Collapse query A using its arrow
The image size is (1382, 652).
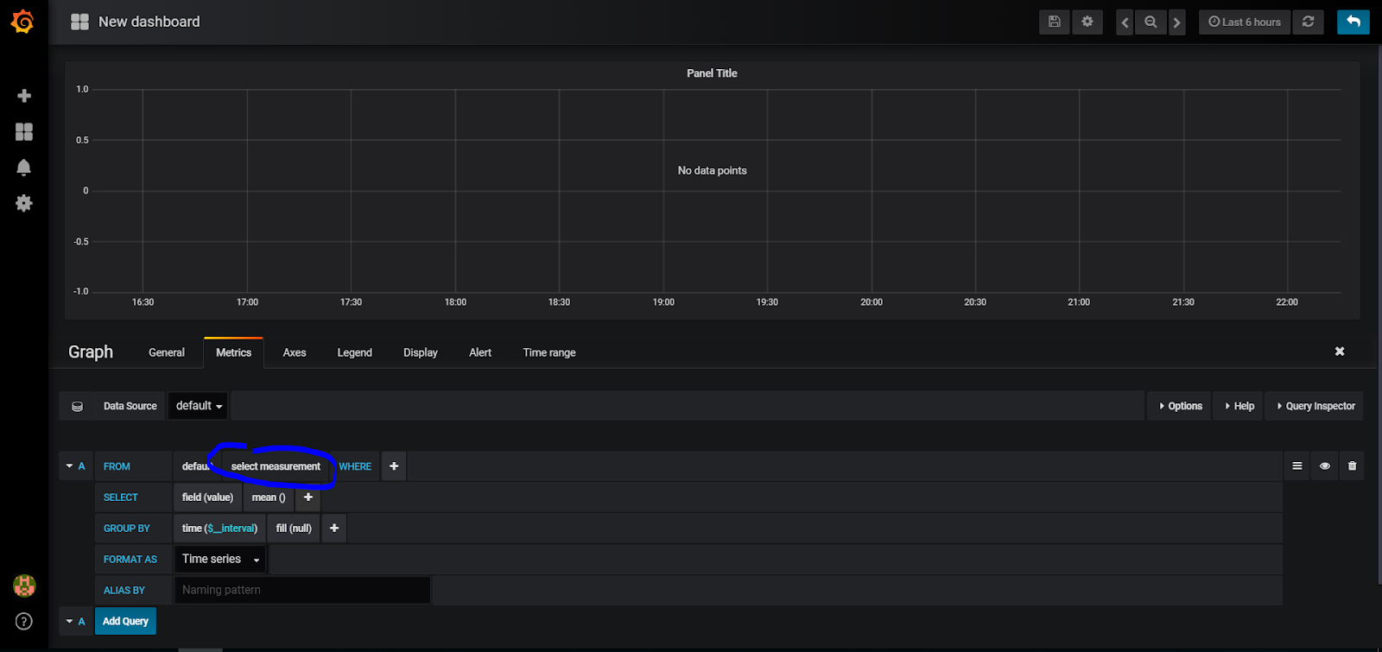[x=70, y=466]
